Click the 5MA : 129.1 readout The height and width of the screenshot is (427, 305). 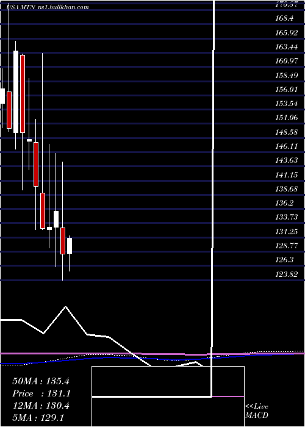(x=38, y=418)
